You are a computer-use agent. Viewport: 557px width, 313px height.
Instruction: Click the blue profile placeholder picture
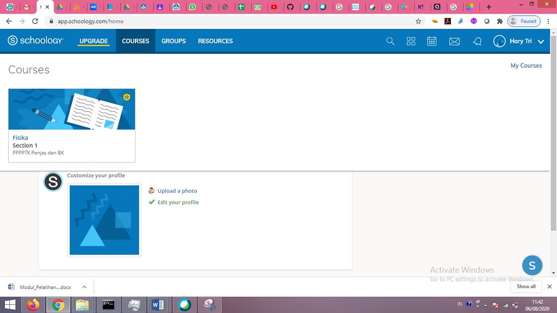click(x=104, y=220)
